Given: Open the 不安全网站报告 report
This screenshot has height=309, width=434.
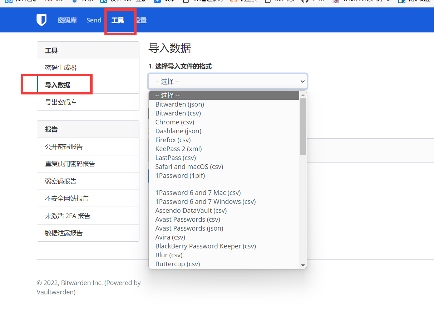Looking at the screenshot, I should coord(88,199).
